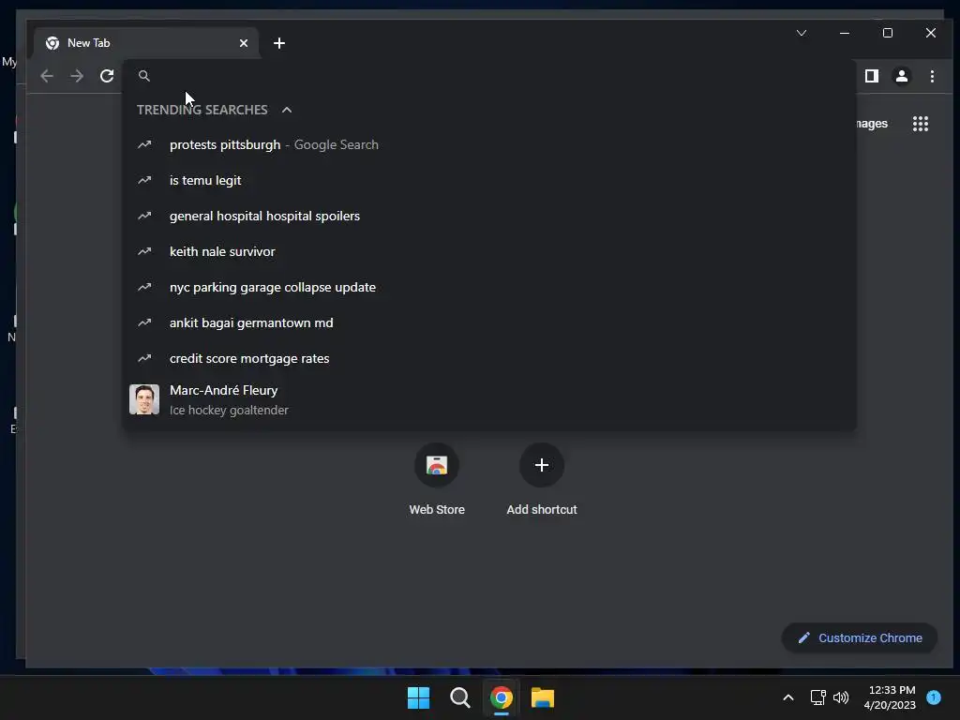Select keith nale survivor suggestion
This screenshot has width=960, height=720.
(x=489, y=251)
